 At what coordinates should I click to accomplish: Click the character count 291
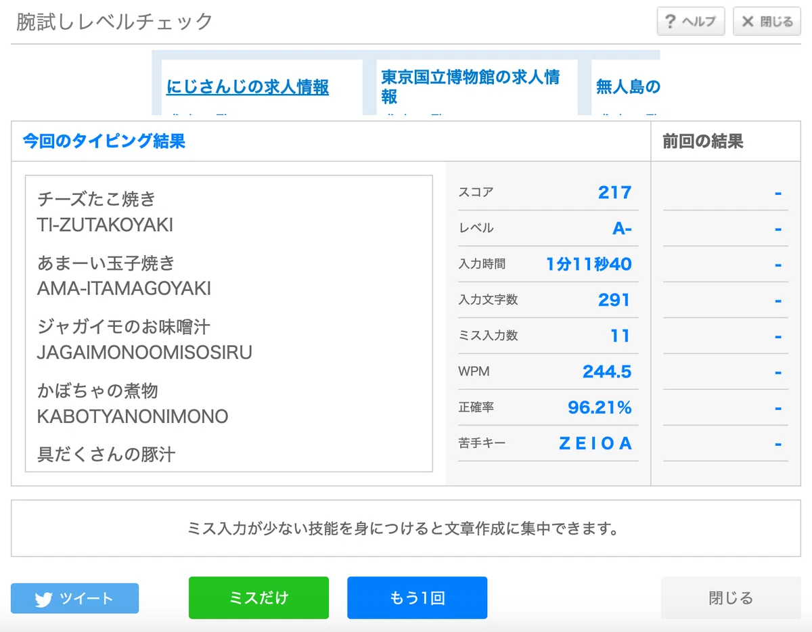pos(614,300)
